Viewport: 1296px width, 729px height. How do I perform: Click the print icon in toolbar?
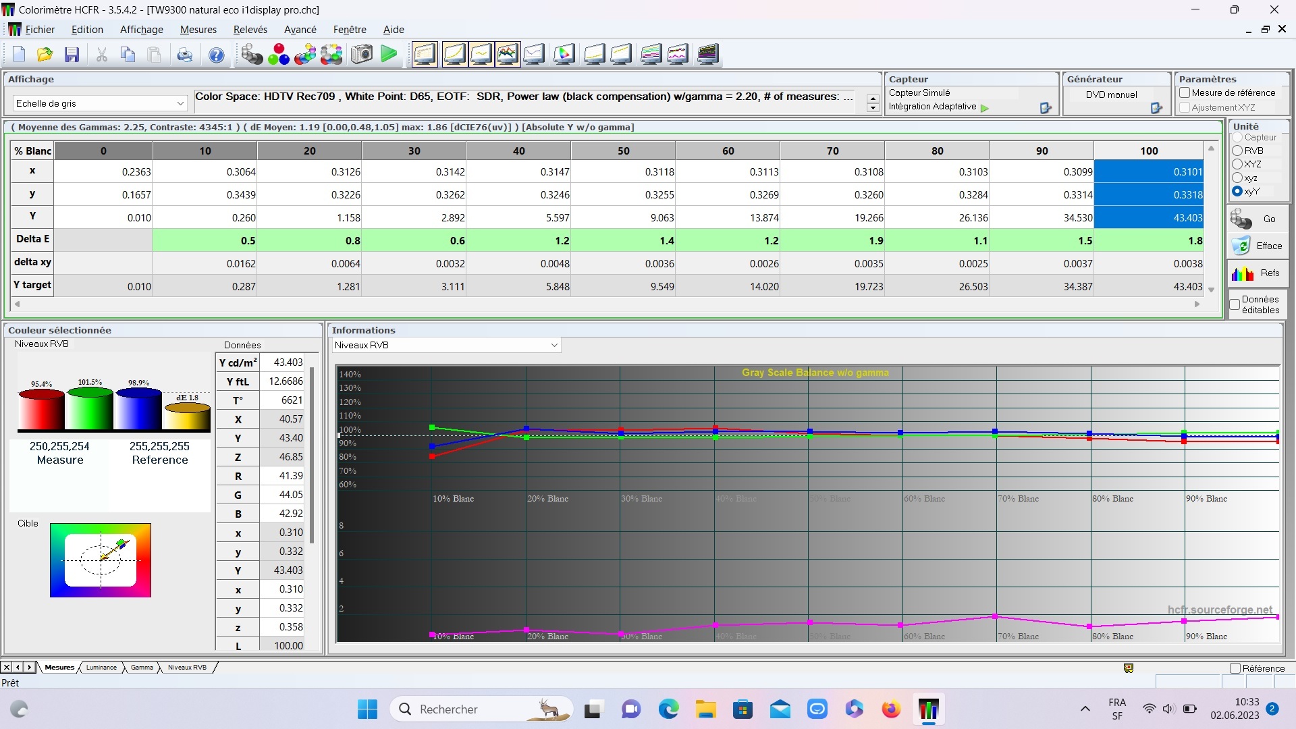pos(184,55)
